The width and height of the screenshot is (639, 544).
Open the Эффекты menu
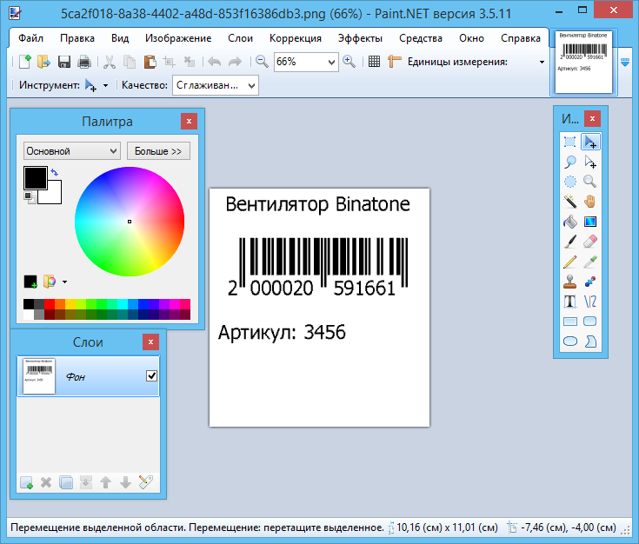(x=360, y=38)
